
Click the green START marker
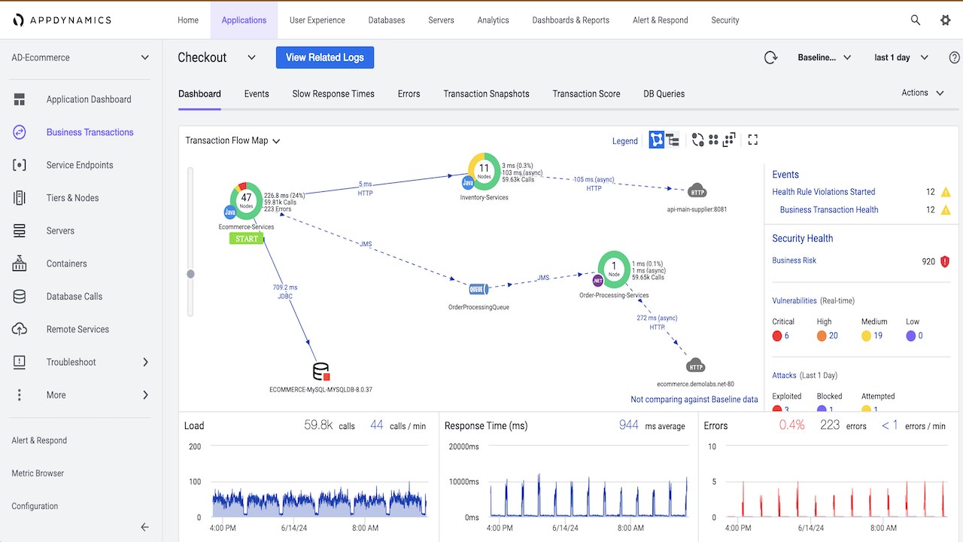pos(247,239)
